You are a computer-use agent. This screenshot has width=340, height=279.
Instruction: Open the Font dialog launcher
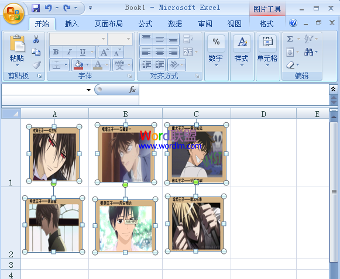click(x=130, y=76)
